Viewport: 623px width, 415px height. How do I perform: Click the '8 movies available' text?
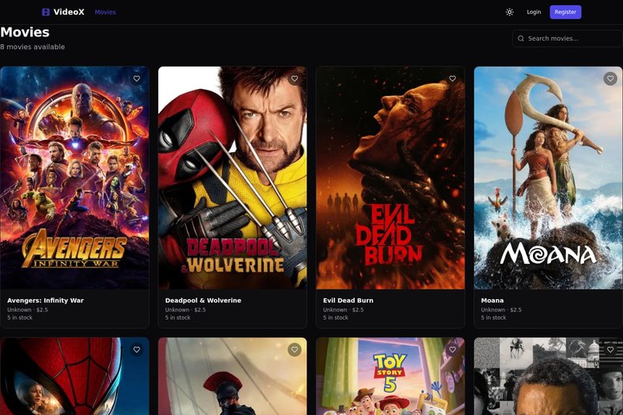click(32, 47)
